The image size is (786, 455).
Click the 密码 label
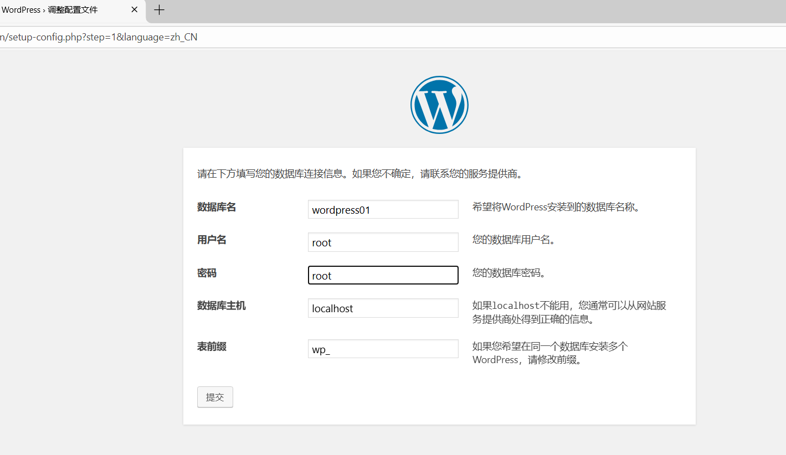[207, 273]
